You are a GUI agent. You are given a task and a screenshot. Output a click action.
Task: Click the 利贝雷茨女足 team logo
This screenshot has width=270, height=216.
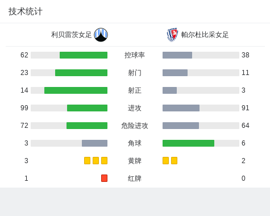coord(101,35)
